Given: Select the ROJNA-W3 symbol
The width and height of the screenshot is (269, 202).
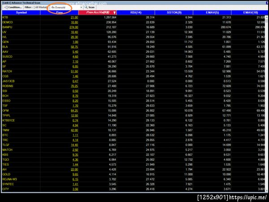Looking at the screenshot, I should 9,180.
